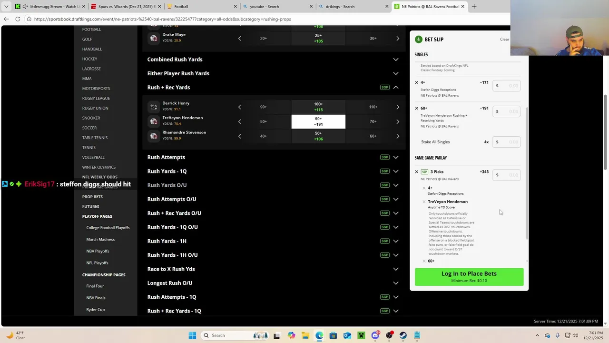
Task: Focus Stake All Singles amount field
Action: [x=507, y=142]
